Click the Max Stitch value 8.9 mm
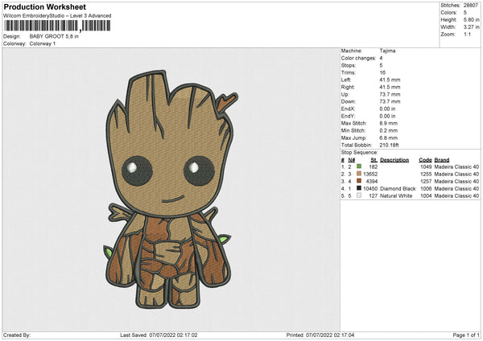The width and height of the screenshot is (483, 341). [x=389, y=123]
